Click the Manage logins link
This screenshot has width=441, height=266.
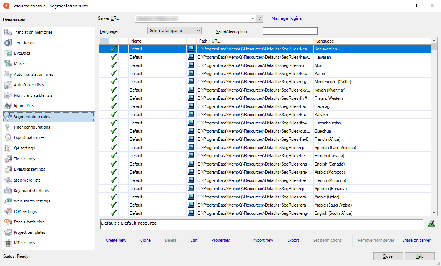coord(287,18)
